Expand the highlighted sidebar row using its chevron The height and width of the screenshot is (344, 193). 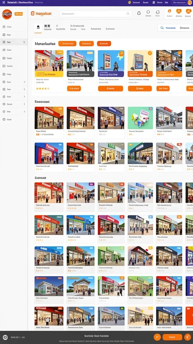(x=24, y=42)
